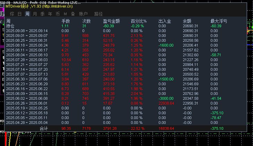
Task: Click total profit value 3791.28
Action: [110, 128]
